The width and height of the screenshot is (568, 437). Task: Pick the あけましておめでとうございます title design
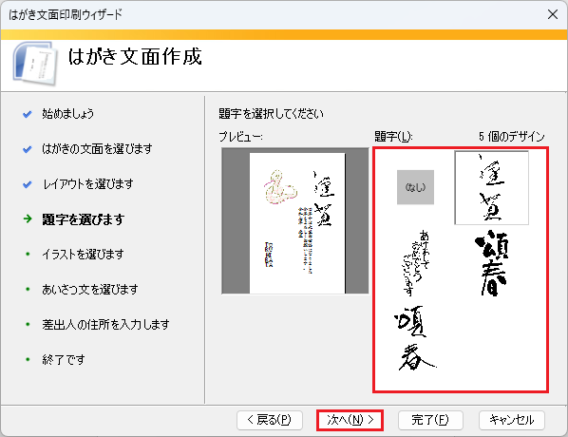point(415,263)
